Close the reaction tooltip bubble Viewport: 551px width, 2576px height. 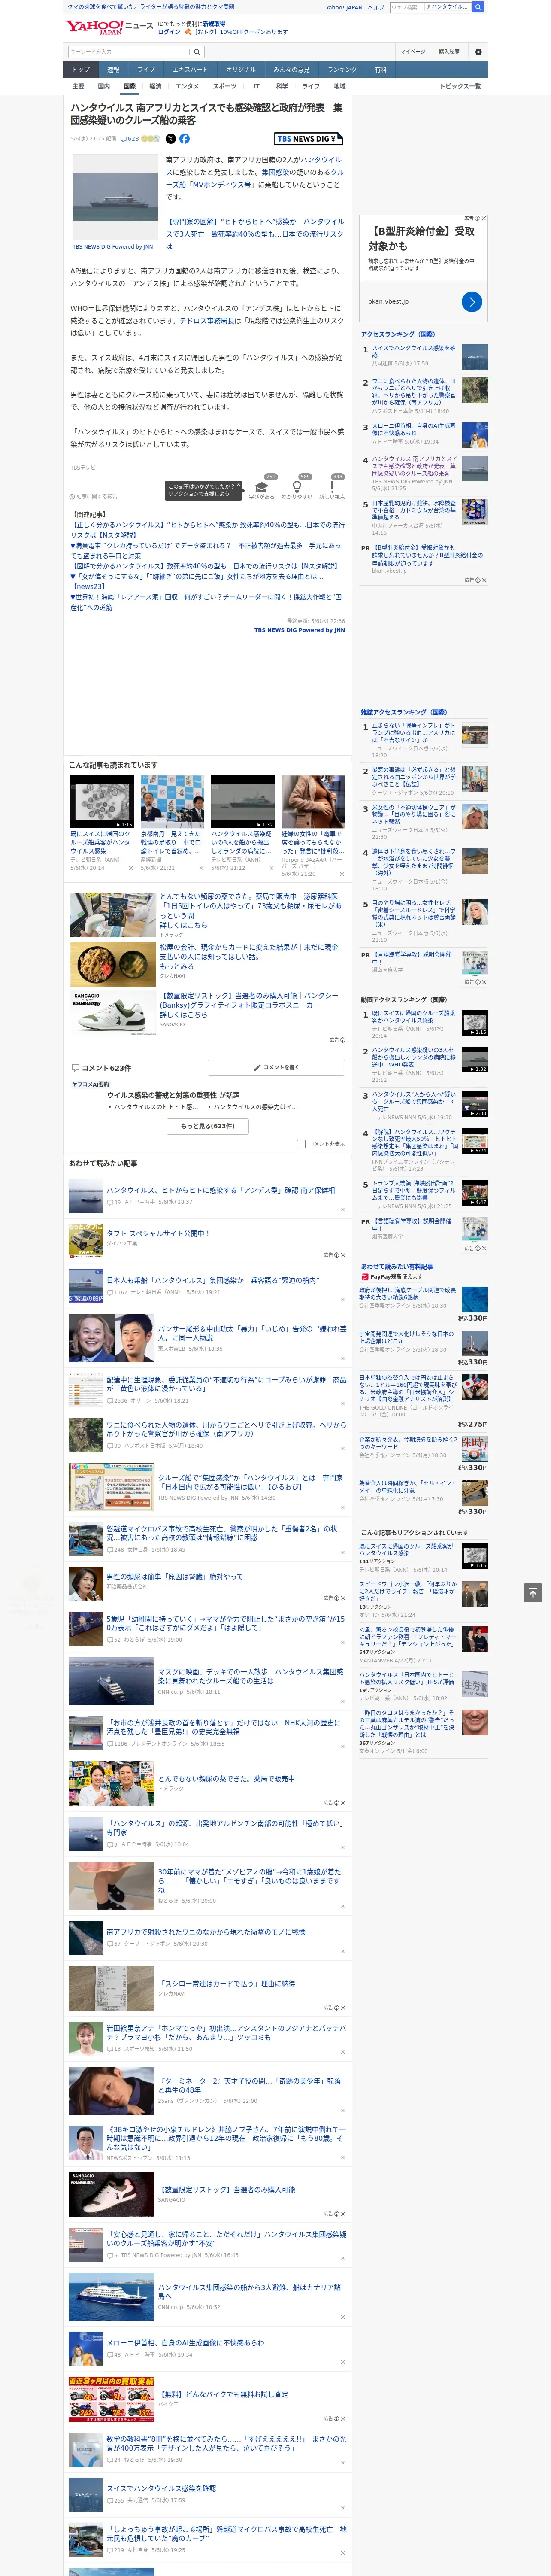tap(240, 486)
